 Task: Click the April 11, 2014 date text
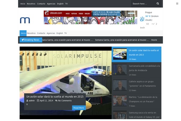pos(46,101)
